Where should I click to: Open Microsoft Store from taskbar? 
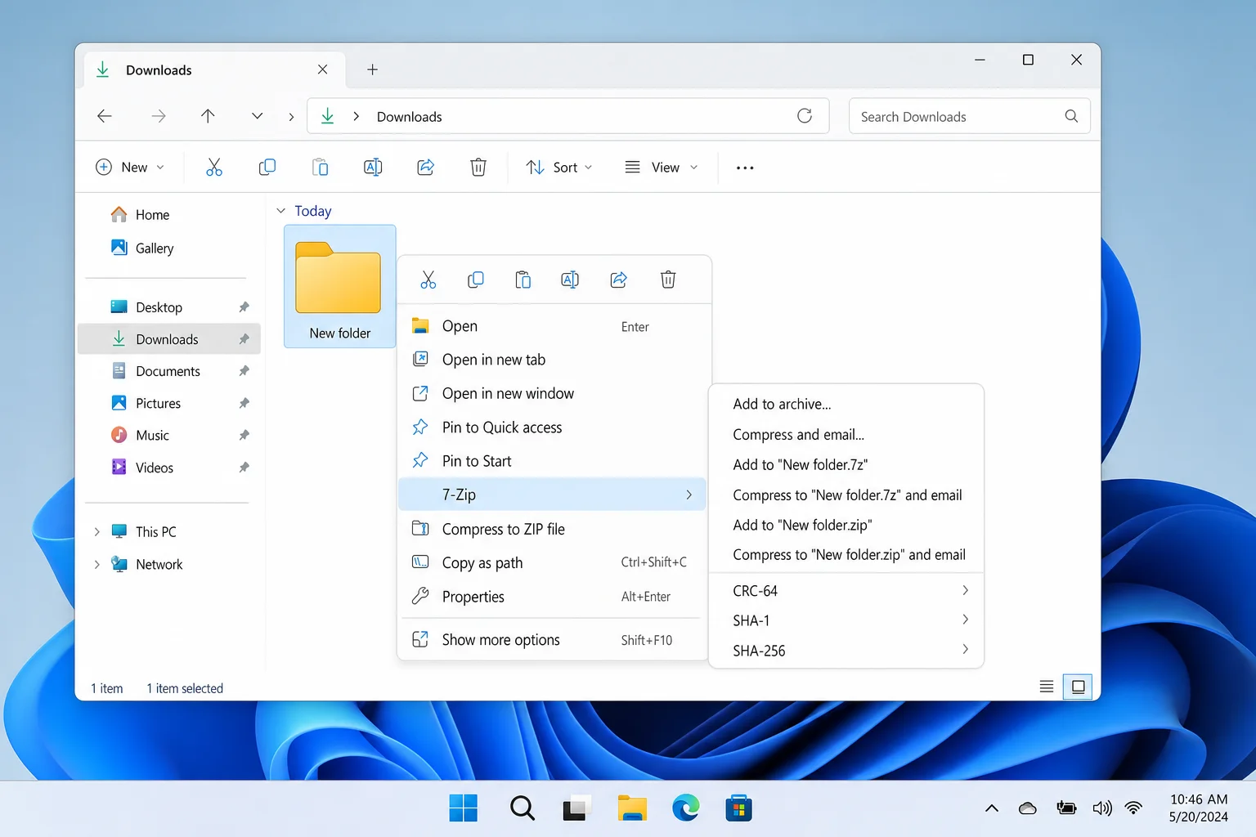coord(738,808)
